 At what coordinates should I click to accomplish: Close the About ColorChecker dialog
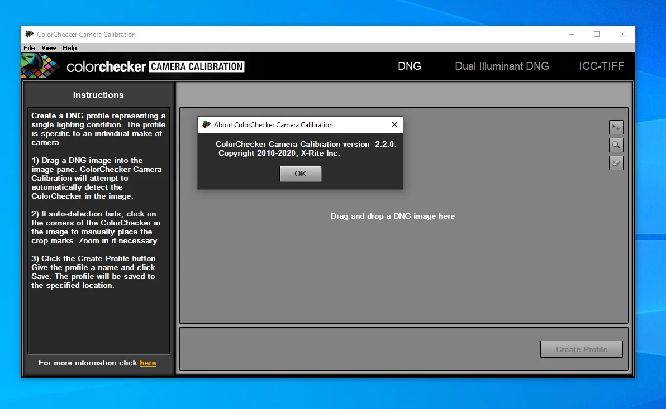coord(394,125)
